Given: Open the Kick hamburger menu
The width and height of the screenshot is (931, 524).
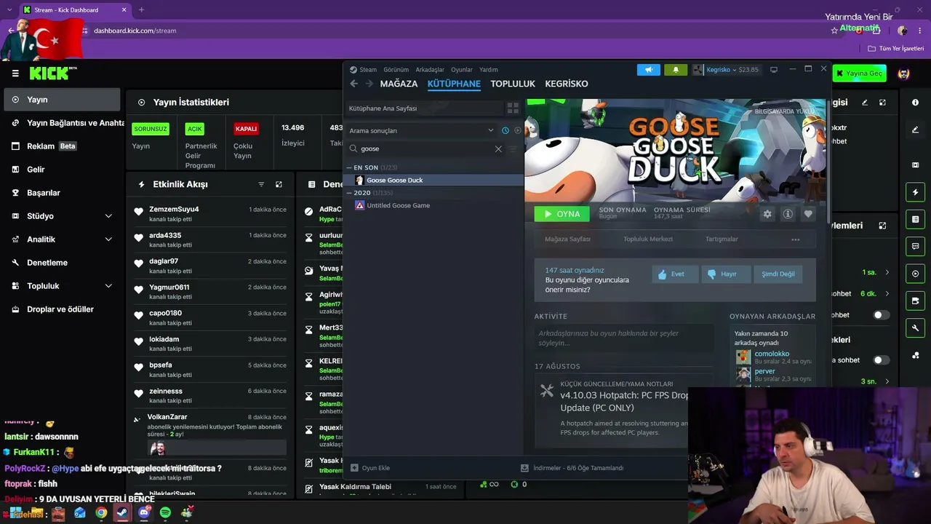Looking at the screenshot, I should click(x=15, y=73).
